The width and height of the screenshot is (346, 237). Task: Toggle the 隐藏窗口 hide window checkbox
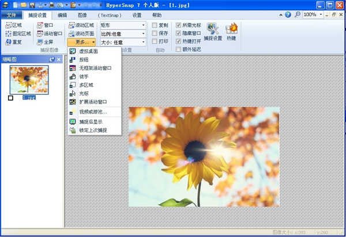pyautogui.click(x=178, y=33)
